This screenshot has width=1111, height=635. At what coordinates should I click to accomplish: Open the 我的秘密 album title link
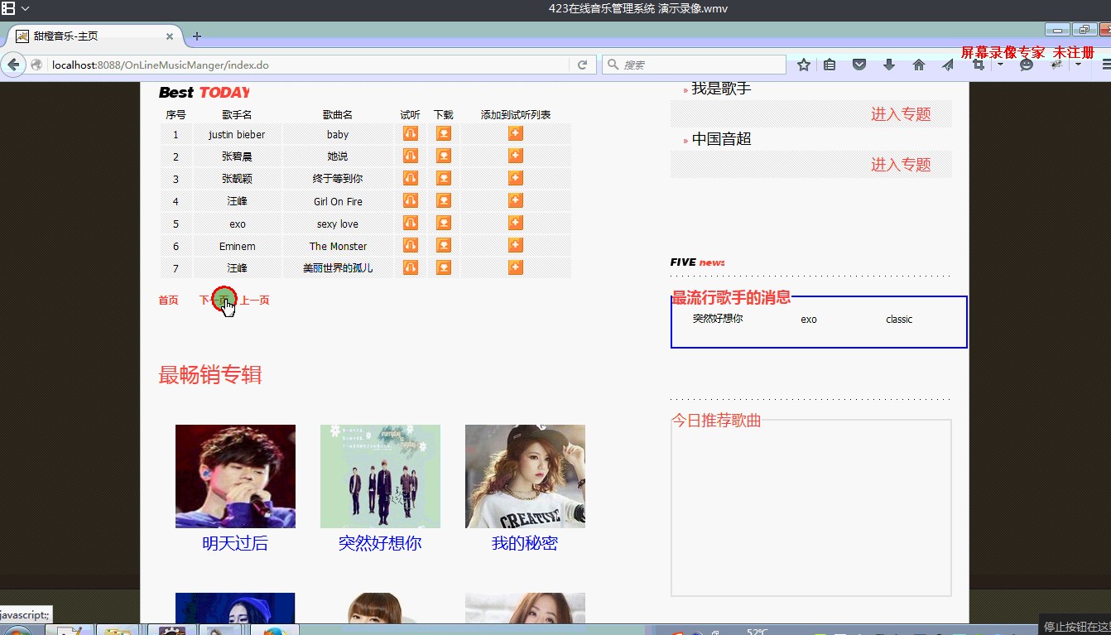pos(525,543)
